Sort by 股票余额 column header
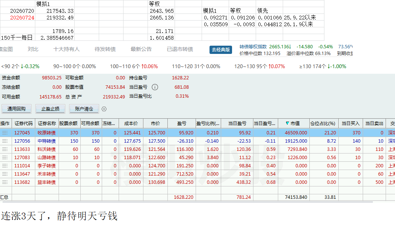 pyautogui.click(x=69, y=123)
